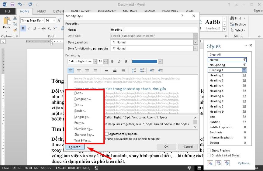Toggle the Show Preview checkbox

209,150
